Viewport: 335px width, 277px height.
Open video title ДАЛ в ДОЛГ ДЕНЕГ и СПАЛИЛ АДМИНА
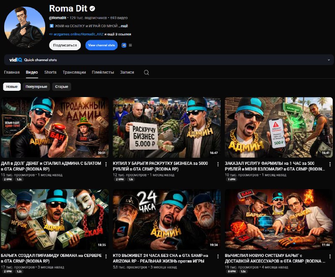tap(51, 166)
